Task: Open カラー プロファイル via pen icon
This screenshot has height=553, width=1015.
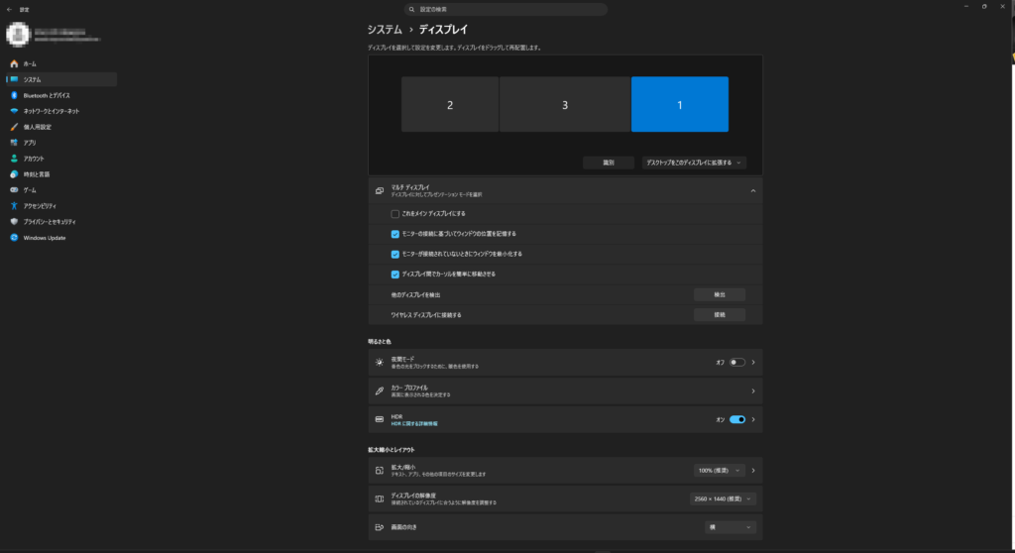Action: [x=380, y=391]
